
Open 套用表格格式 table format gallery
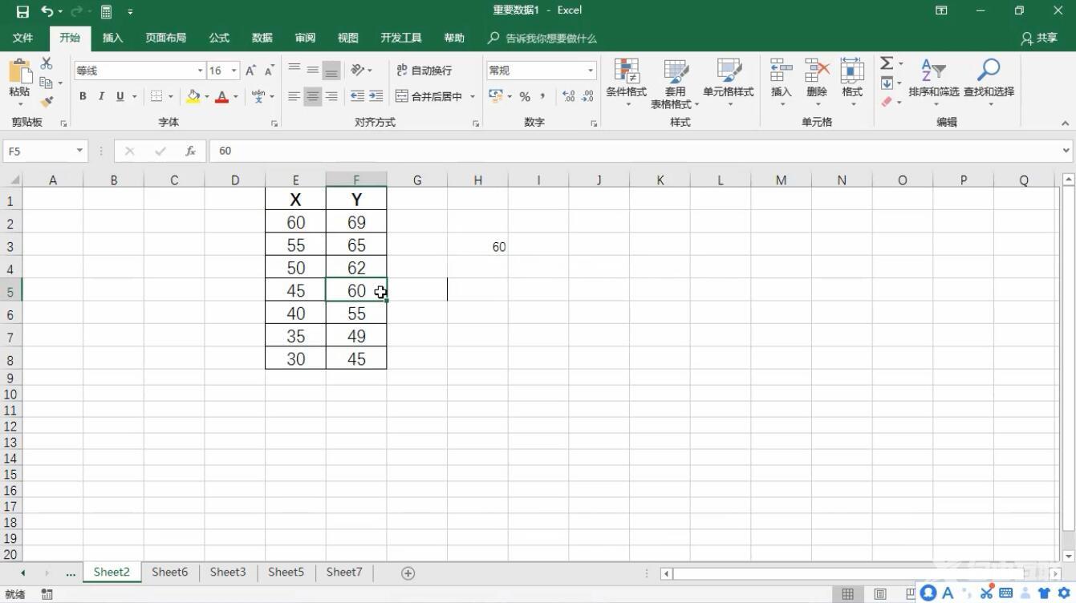tap(675, 83)
